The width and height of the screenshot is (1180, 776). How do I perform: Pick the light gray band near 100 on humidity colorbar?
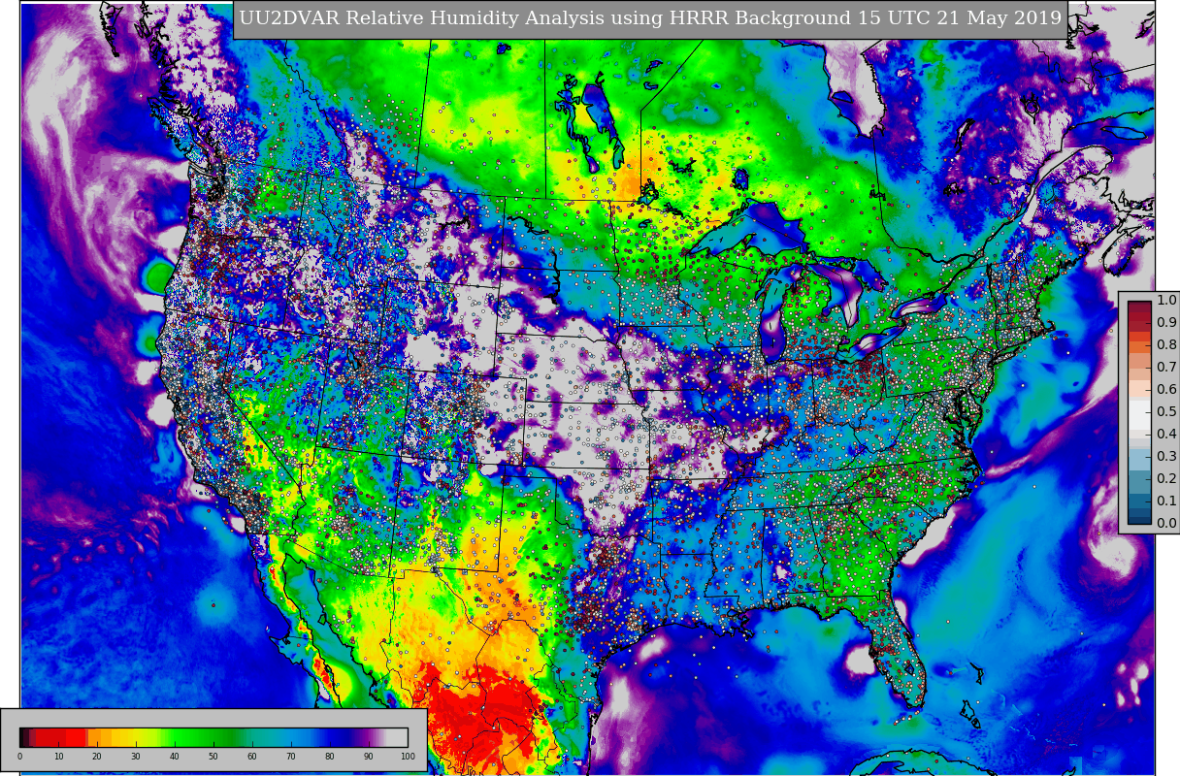point(398,737)
